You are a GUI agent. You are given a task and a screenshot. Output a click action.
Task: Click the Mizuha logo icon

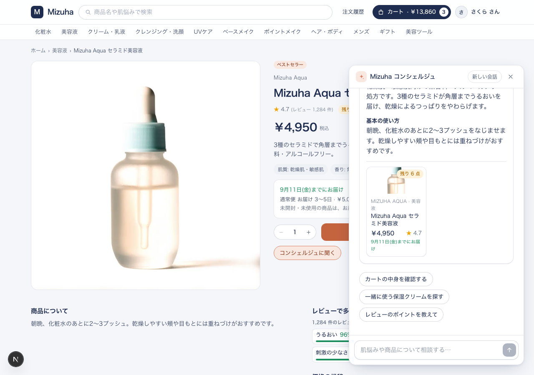[37, 12]
